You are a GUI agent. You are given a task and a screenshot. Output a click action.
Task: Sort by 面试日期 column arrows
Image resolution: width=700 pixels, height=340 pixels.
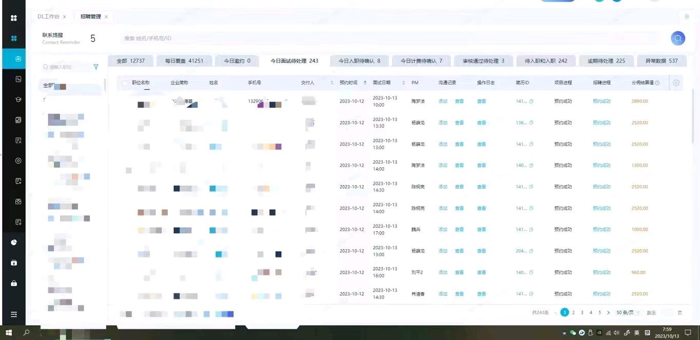coord(403,83)
